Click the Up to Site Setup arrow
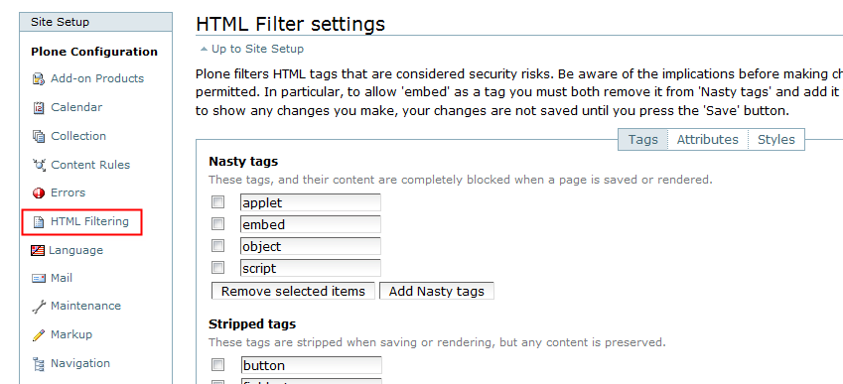This screenshot has height=384, width=843. point(204,49)
